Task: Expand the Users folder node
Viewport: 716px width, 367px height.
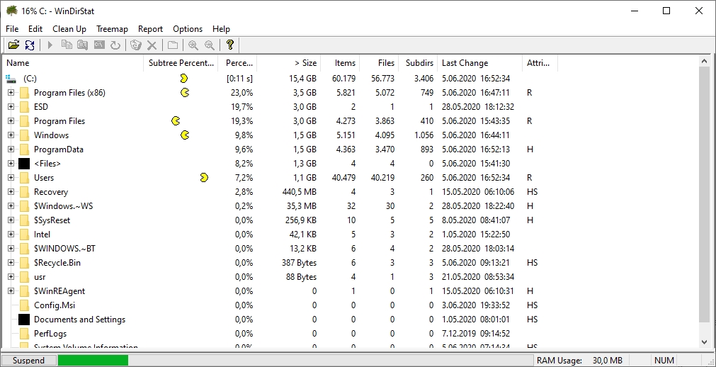Action: (x=11, y=178)
